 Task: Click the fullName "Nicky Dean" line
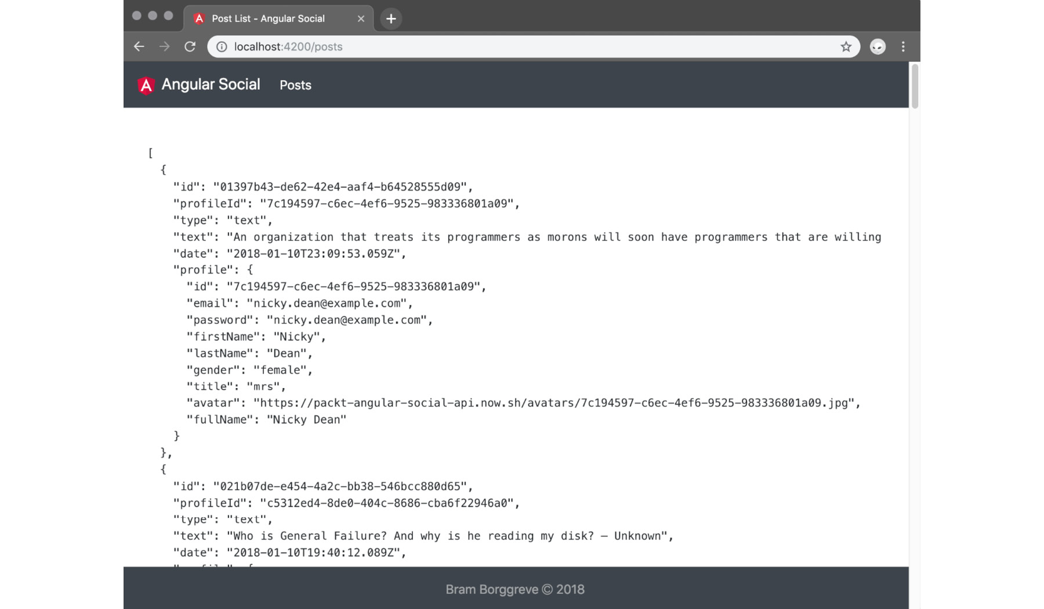pos(266,420)
